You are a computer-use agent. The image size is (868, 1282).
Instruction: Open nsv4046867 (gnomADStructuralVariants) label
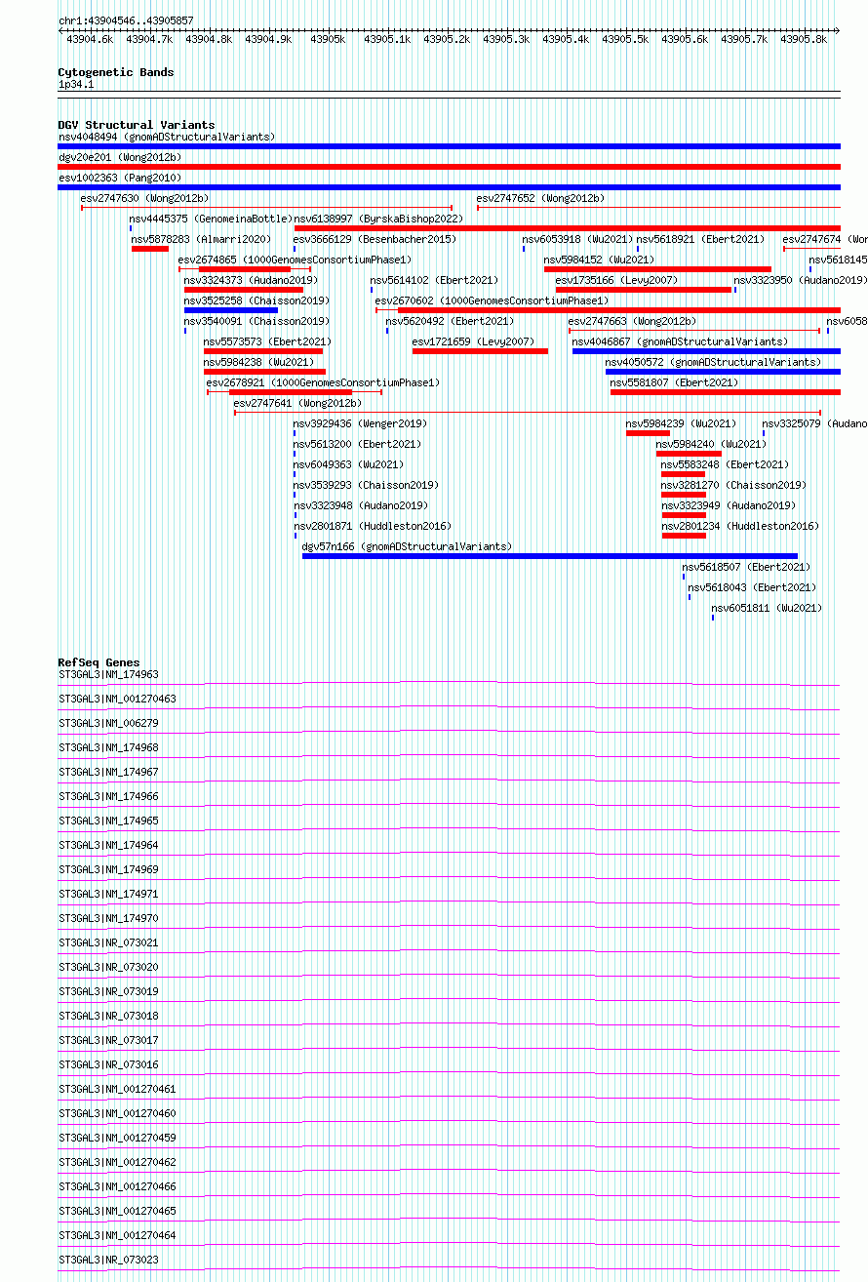pyautogui.click(x=681, y=341)
